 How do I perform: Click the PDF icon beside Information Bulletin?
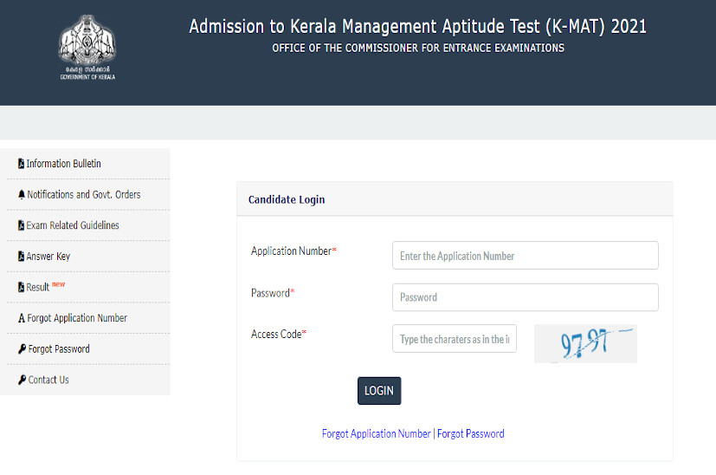pos(21,164)
